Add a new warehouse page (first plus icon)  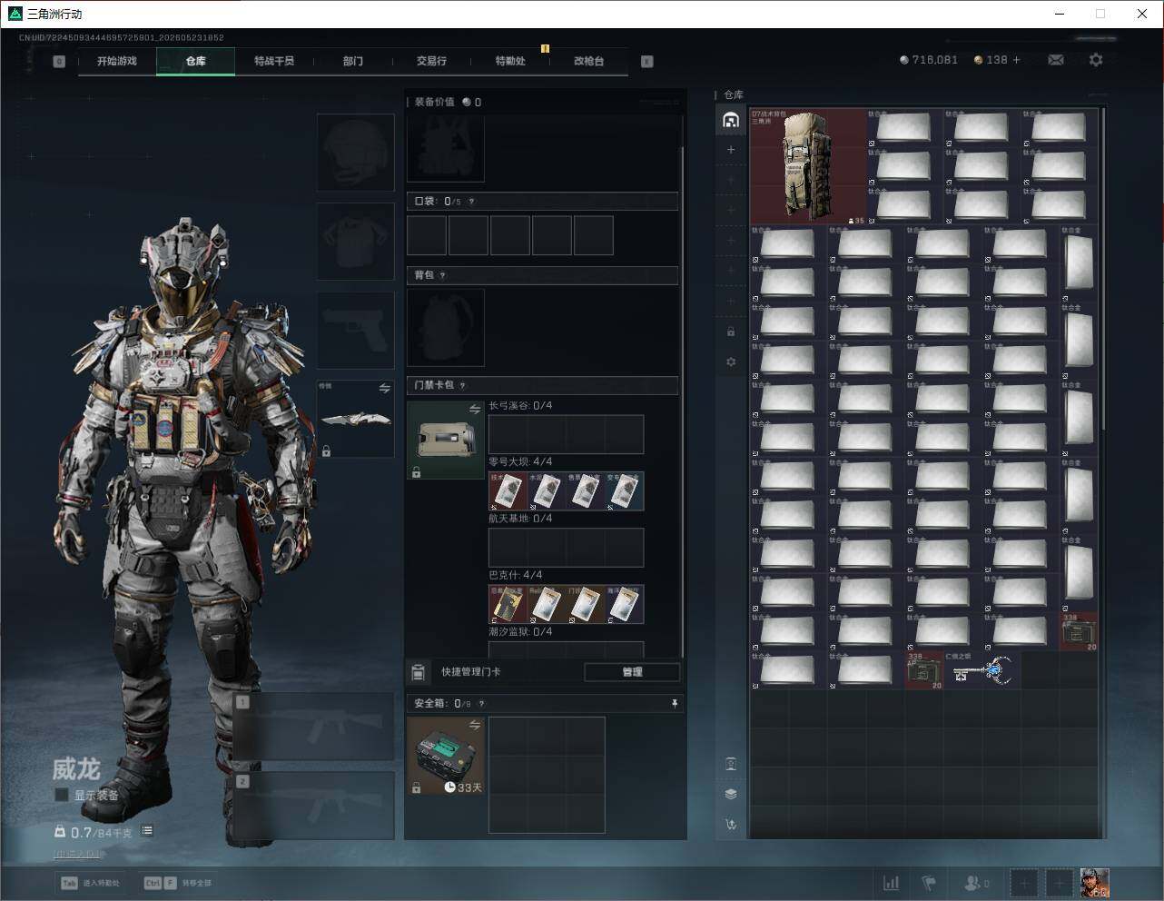click(x=731, y=150)
